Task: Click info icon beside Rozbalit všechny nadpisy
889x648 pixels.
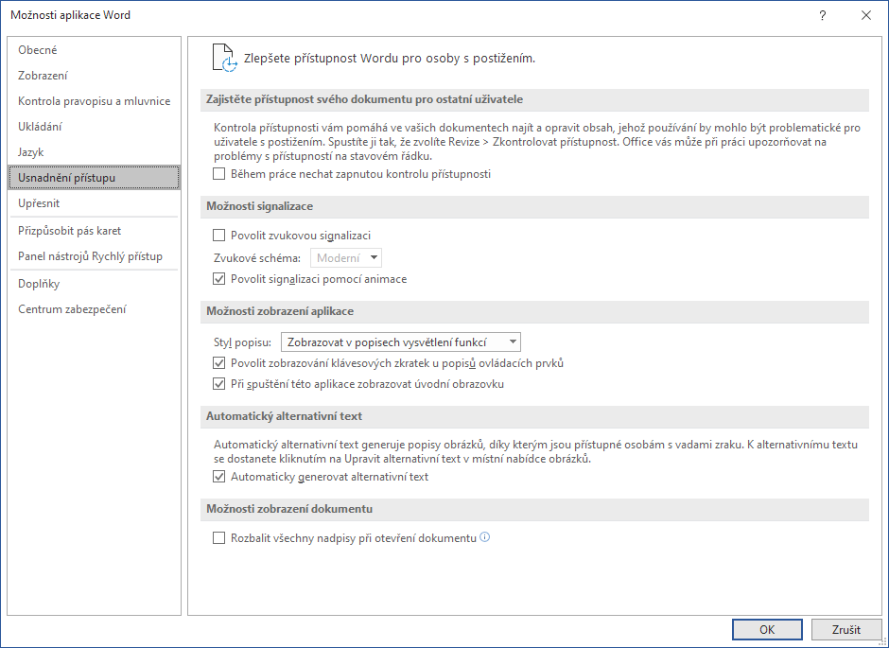Action: pos(485,537)
